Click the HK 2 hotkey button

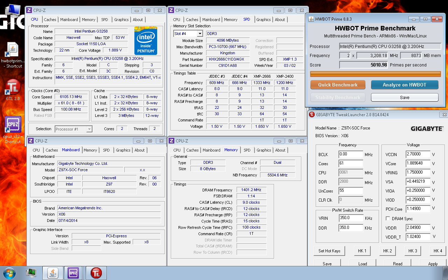(x=387, y=251)
